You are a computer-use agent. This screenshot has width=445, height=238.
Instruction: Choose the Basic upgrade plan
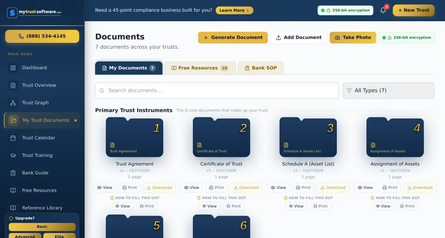(42, 227)
